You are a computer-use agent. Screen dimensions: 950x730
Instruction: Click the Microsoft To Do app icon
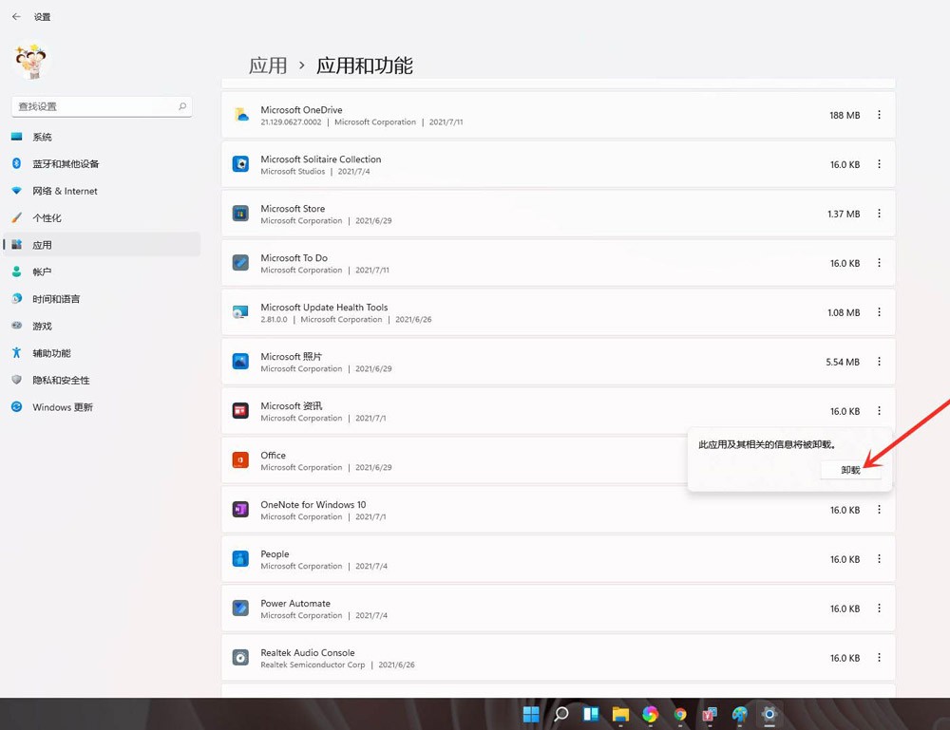coord(241,263)
